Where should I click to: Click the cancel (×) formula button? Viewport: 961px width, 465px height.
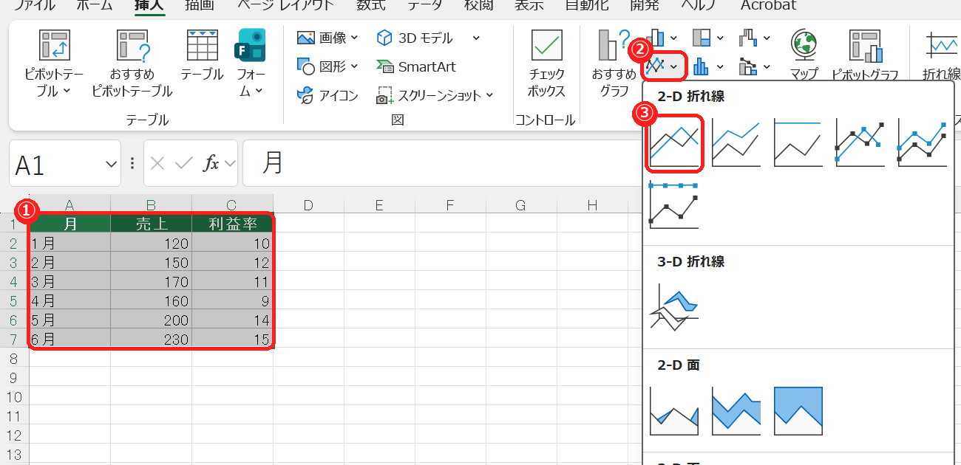pyautogui.click(x=157, y=164)
